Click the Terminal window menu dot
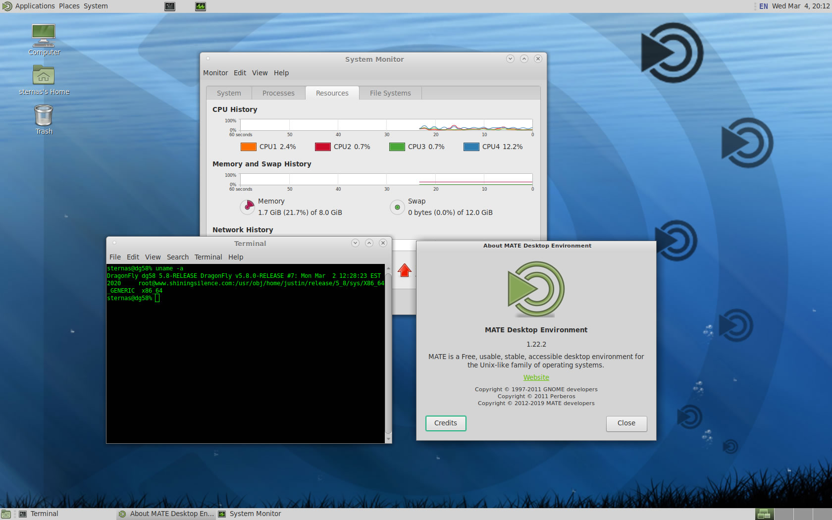The image size is (832, 520). point(114,243)
